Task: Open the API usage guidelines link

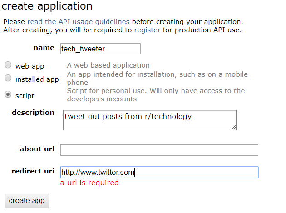Action: [x=78, y=21]
